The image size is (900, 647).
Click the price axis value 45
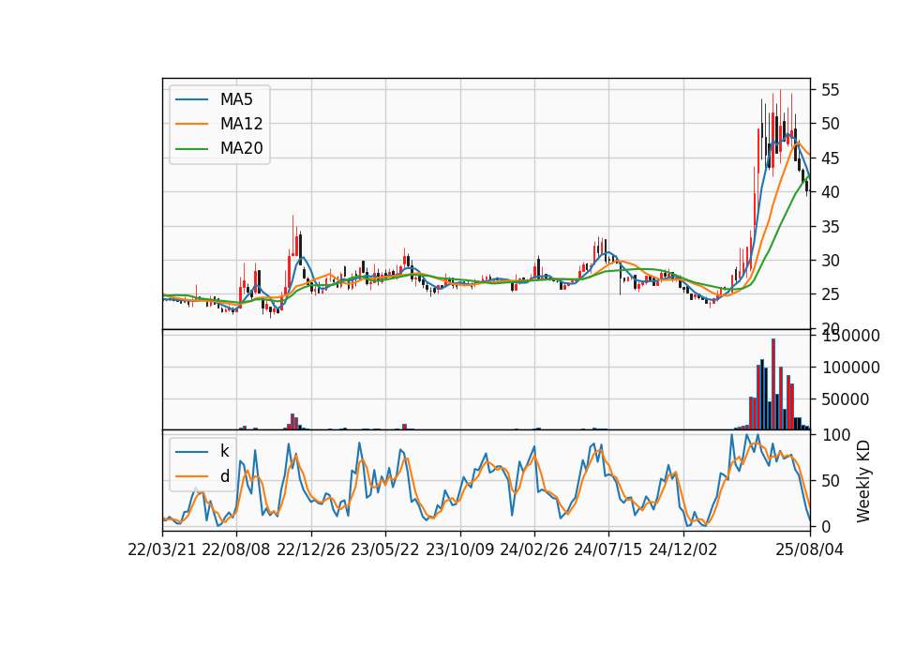tap(831, 158)
